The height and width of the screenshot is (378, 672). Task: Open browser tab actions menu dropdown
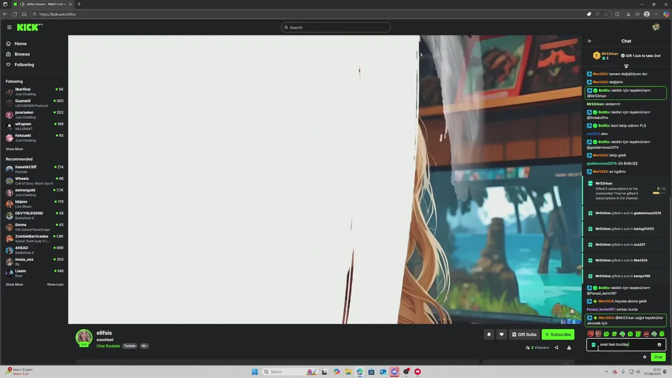5,4
